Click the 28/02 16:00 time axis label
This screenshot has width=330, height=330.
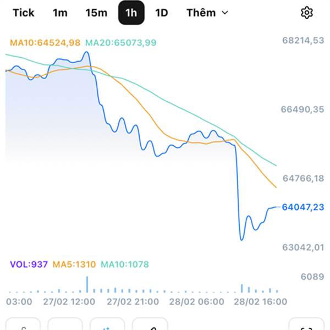(261, 301)
